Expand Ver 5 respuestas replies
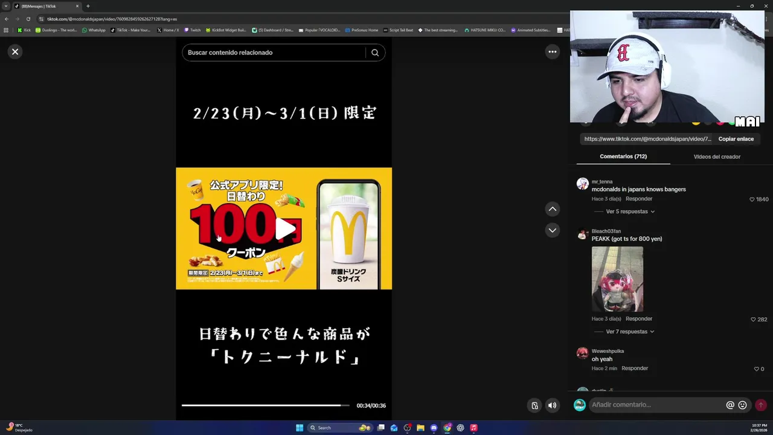The image size is (773, 435). coord(630,211)
